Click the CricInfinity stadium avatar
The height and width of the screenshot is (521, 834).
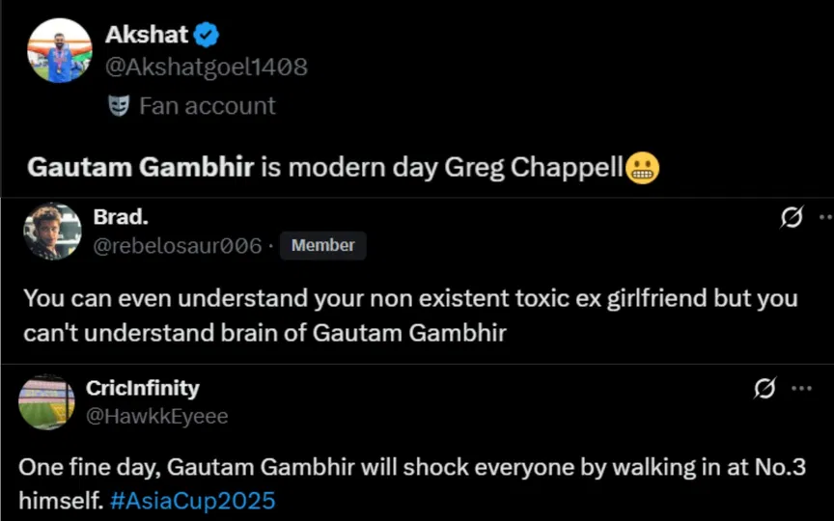point(46,401)
